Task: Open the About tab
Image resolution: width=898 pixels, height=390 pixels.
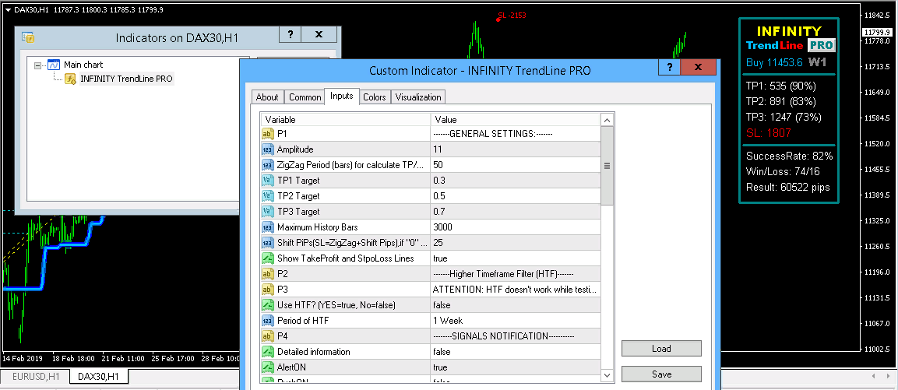Action: [267, 97]
